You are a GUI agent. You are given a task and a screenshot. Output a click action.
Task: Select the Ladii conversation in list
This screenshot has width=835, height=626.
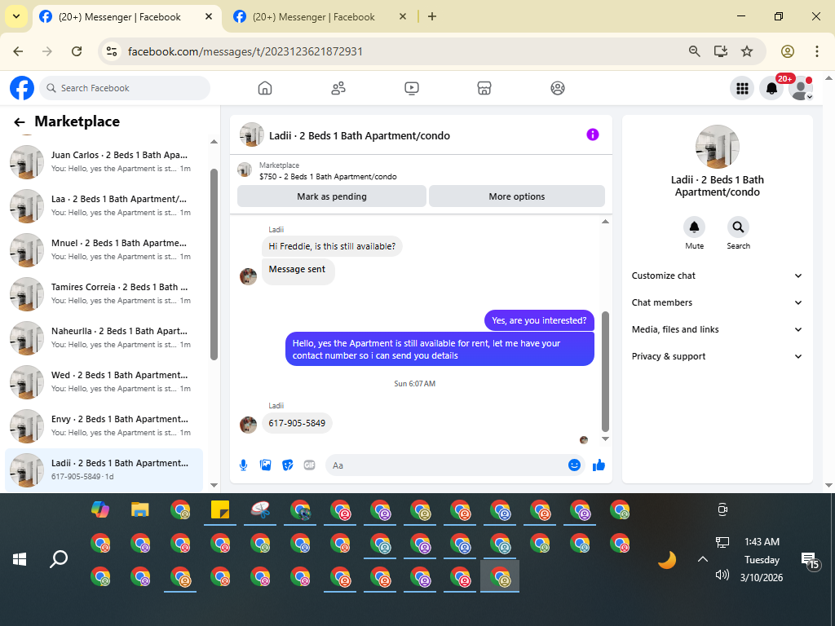[x=104, y=470]
